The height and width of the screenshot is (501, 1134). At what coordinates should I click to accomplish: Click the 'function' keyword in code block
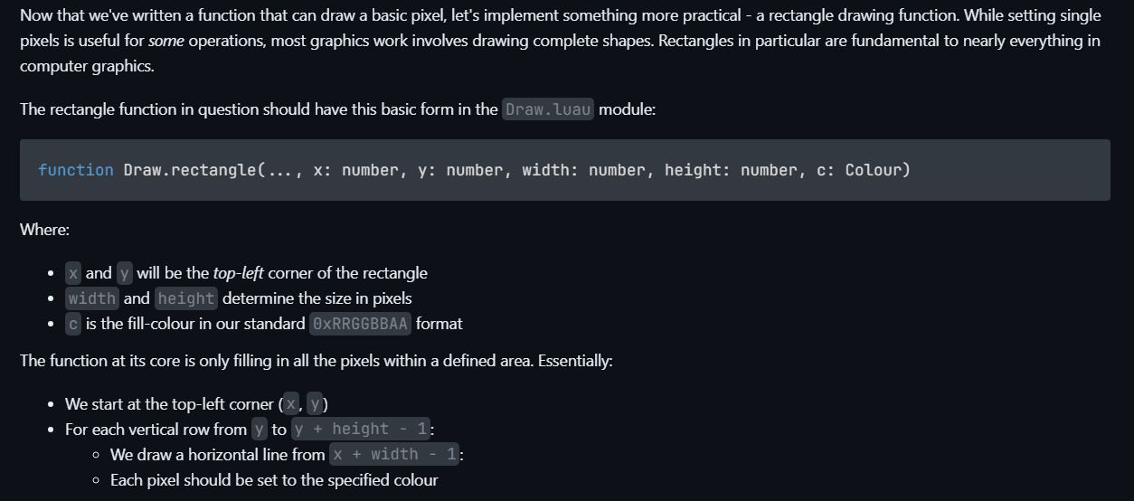pos(76,170)
